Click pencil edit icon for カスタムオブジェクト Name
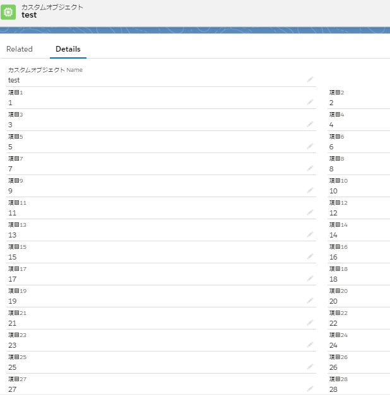390x395 pixels. point(310,80)
